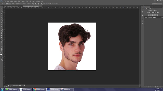
Task: Select the Eyedropper tool
Action: click(x=2, y=20)
